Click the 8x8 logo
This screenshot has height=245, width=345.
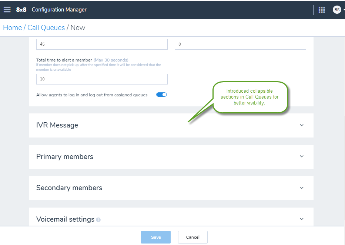point(21,10)
